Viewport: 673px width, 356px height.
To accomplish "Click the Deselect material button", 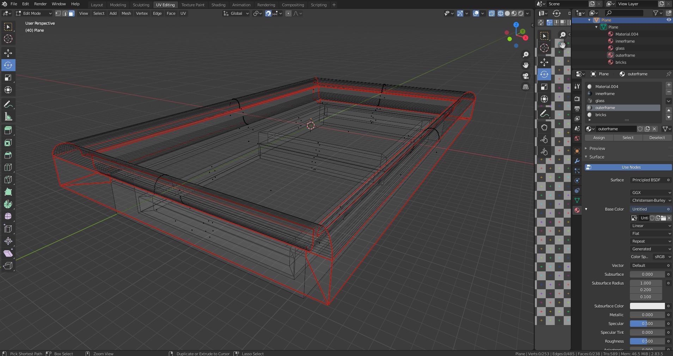I will pos(657,138).
